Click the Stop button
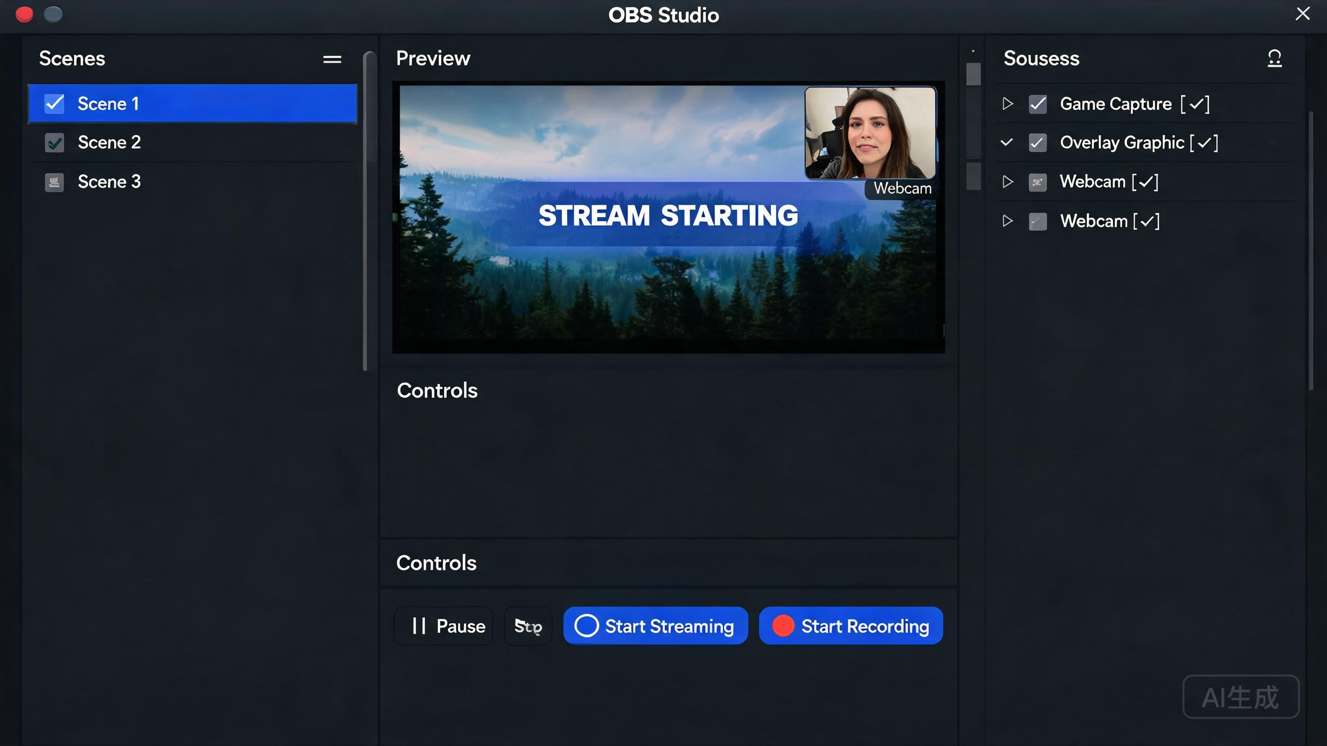This screenshot has width=1327, height=746. [x=528, y=626]
